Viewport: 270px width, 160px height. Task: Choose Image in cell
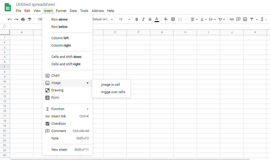[111, 85]
